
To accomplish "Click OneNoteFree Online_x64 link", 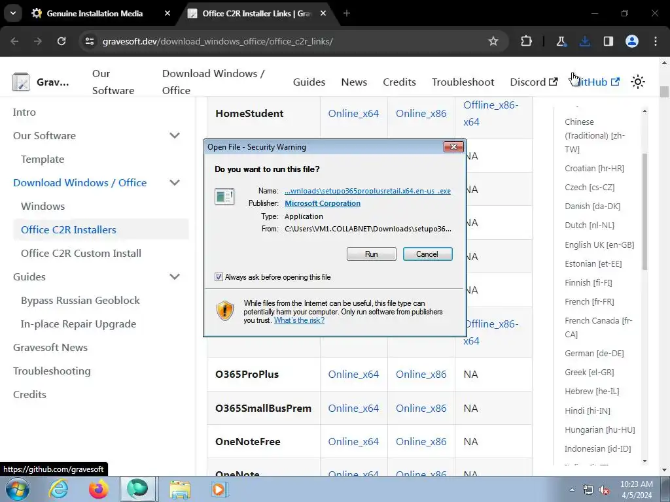I will (353, 442).
